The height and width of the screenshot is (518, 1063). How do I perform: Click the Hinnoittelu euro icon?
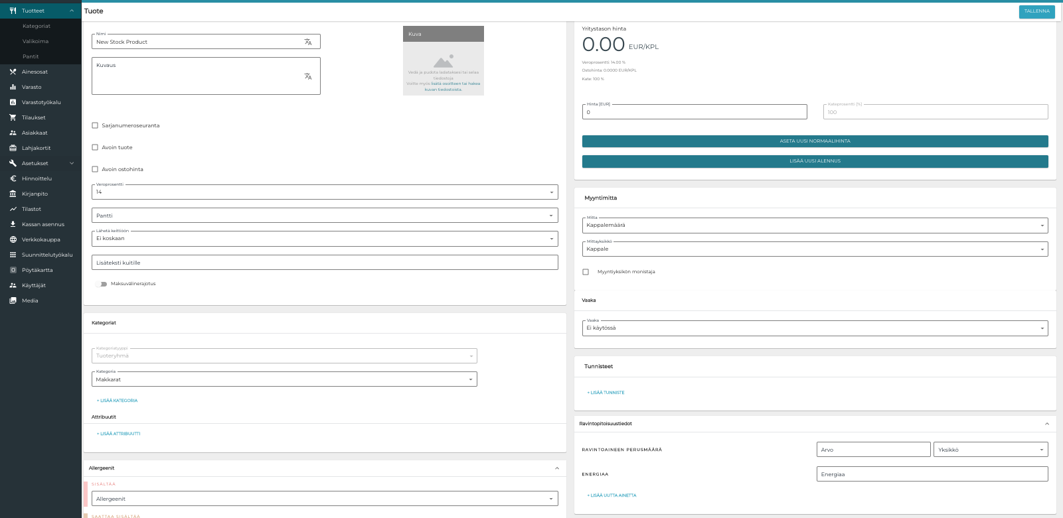click(x=13, y=178)
